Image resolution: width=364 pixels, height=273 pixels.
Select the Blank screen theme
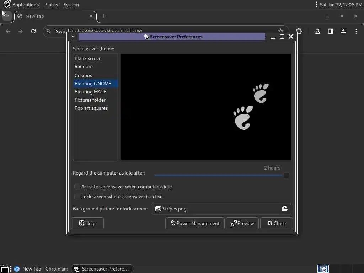pyautogui.click(x=95, y=59)
